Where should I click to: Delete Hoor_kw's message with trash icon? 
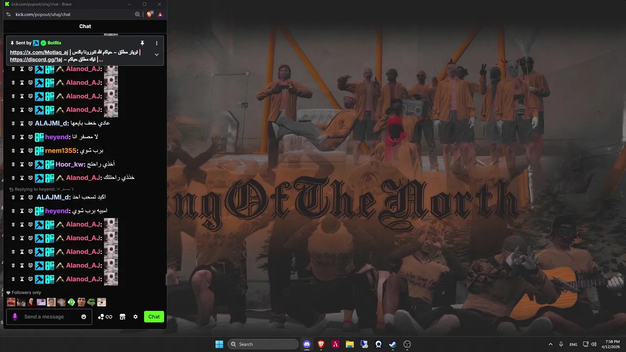(13, 164)
